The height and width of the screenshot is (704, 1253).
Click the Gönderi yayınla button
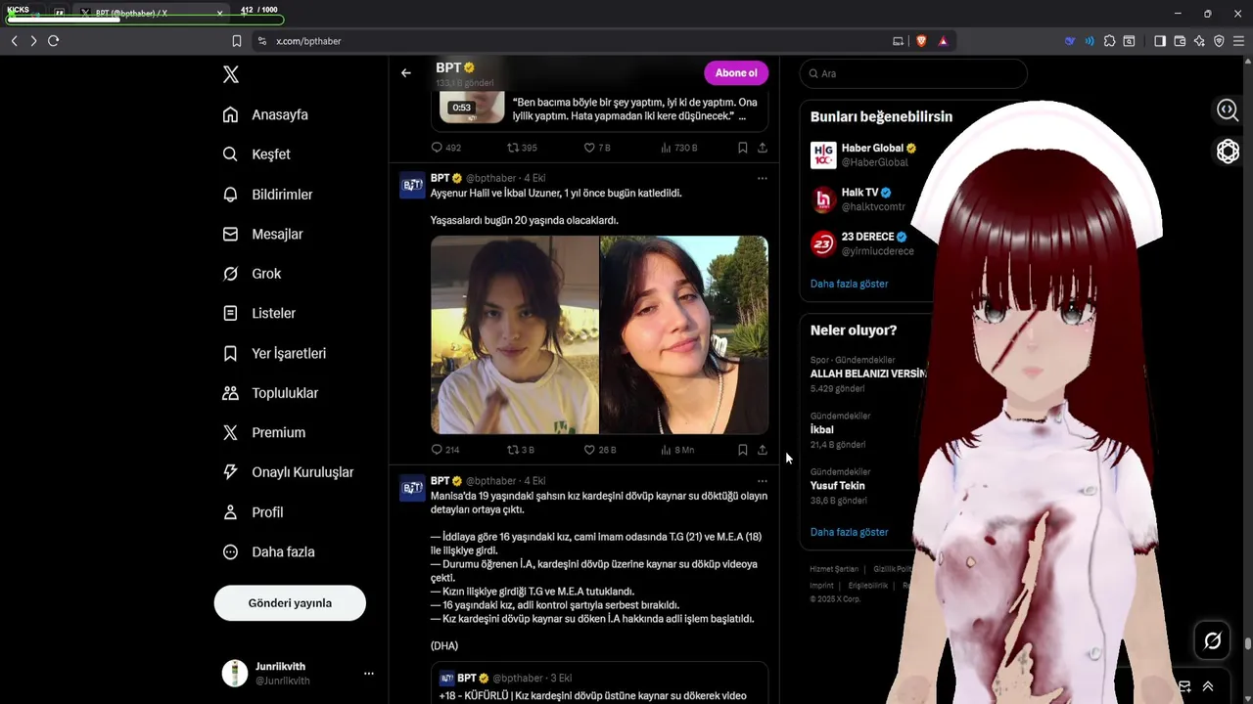pos(290,603)
